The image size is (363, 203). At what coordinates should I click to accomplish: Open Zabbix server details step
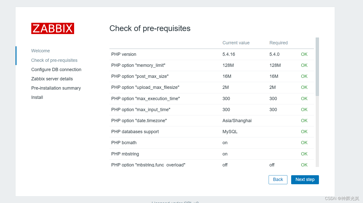coord(52,79)
